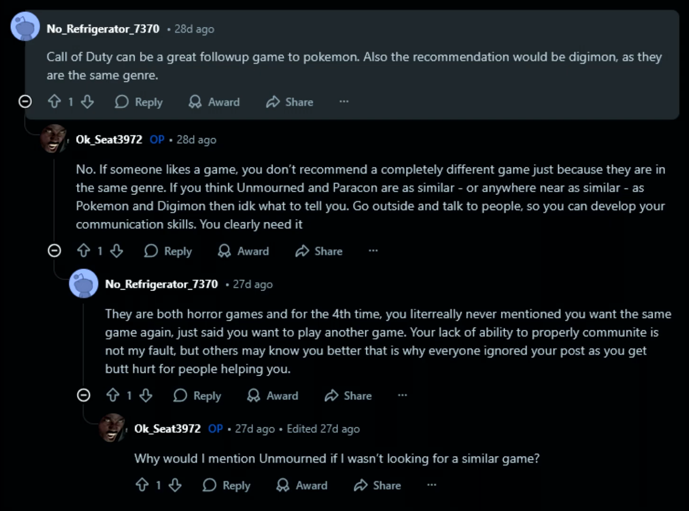This screenshot has width=689, height=511.
Task: Open more options on the Call of Duty comment
Action: (x=344, y=101)
